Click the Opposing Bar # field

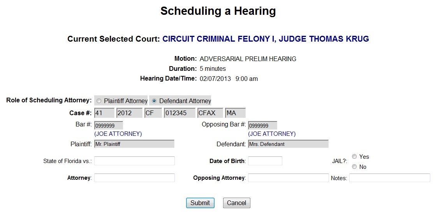262,125
